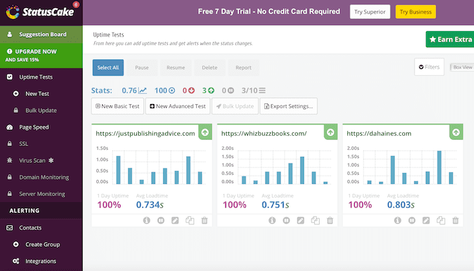
Task: Edit the dahaines.com test
Action: click(x=426, y=220)
